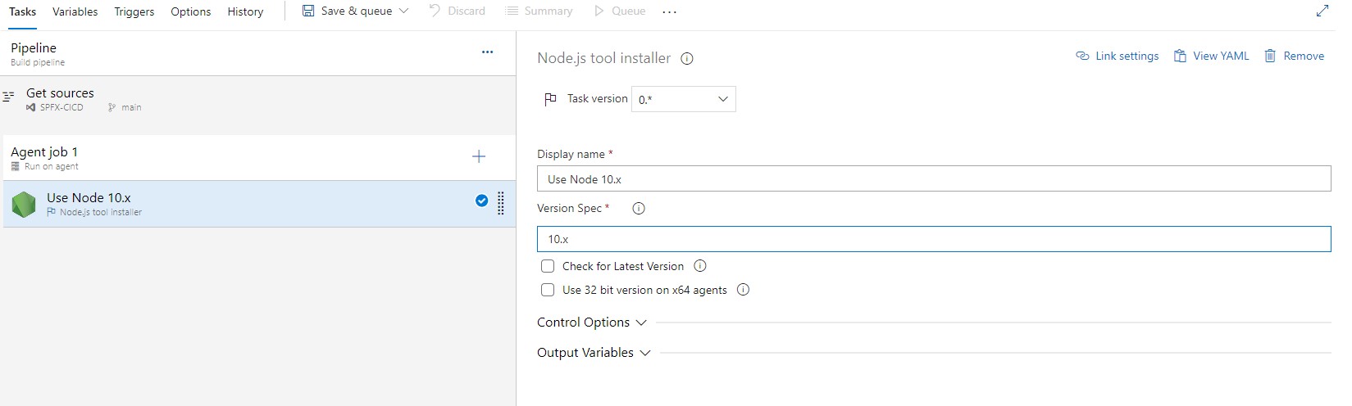The height and width of the screenshot is (406, 1352).
Task: Click the expand fullscreen arrow icon
Action: [1322, 11]
